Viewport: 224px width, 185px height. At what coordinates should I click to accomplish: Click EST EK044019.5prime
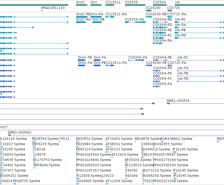click(143, 152)
